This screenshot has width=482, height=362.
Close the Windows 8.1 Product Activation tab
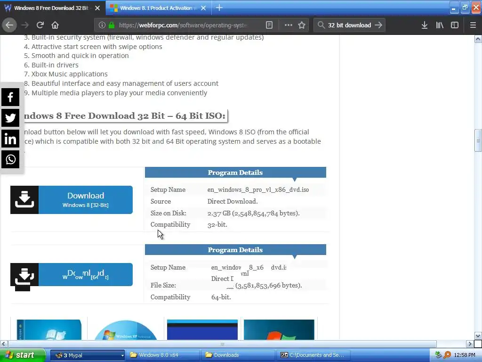(203, 8)
